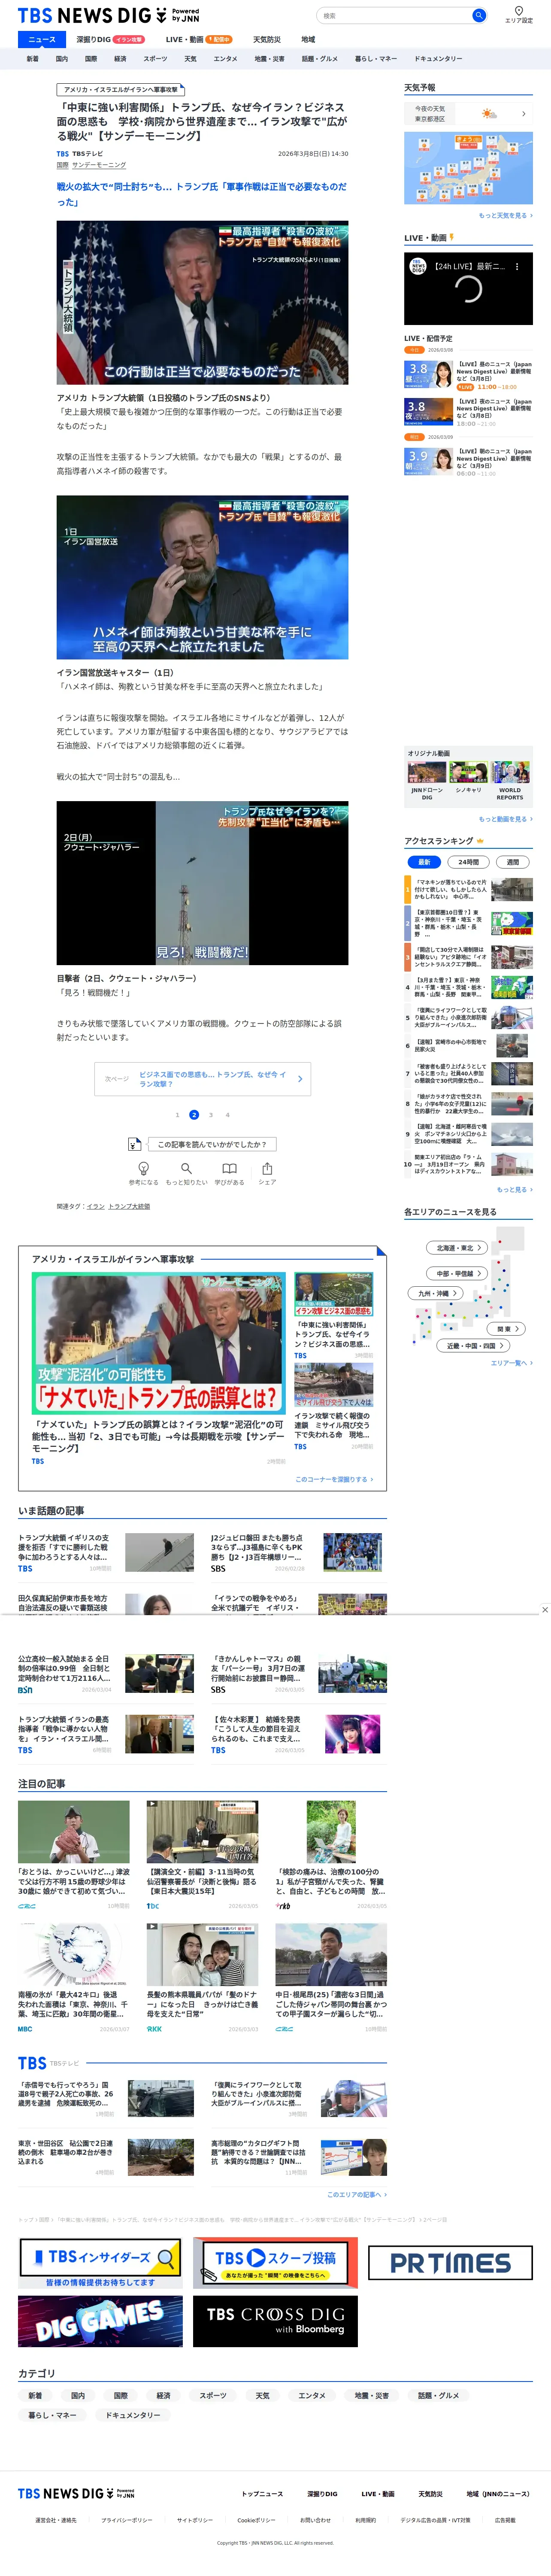551x2576 pixels.
Task: Open the footer プライバシーポリシー link
Action: click(126, 2520)
